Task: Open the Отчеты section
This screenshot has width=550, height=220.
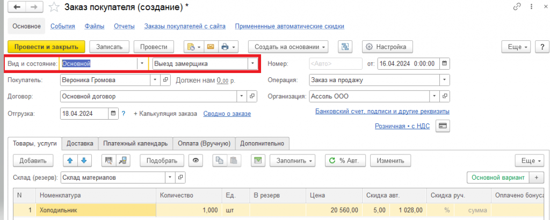Action: (124, 26)
